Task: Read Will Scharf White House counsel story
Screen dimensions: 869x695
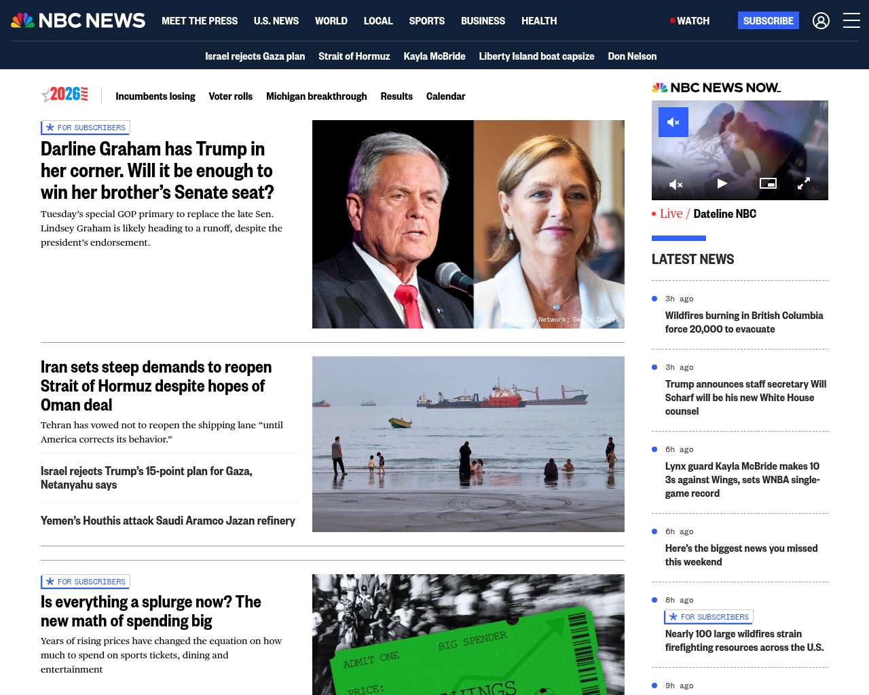Action: pyautogui.click(x=746, y=398)
